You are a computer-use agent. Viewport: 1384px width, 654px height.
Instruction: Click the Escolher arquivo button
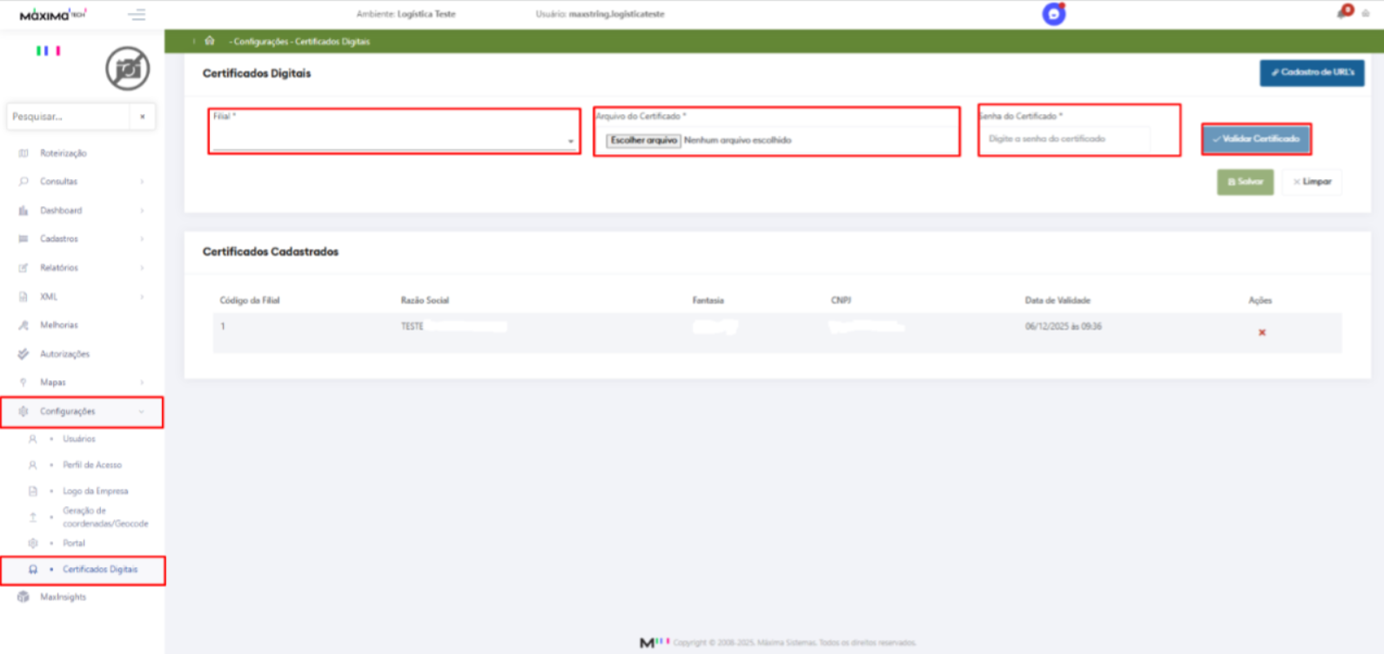coord(643,140)
